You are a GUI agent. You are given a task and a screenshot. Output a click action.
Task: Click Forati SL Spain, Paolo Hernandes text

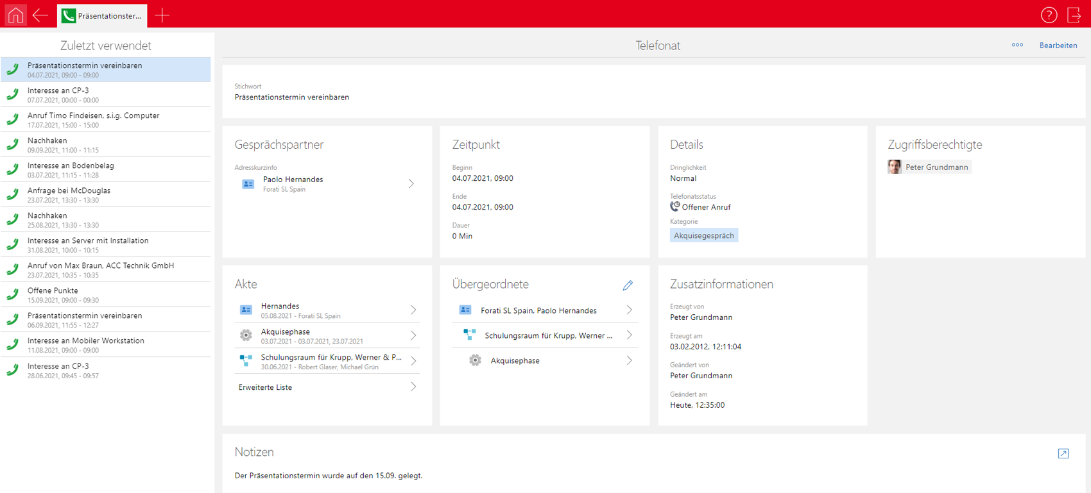[x=538, y=310]
